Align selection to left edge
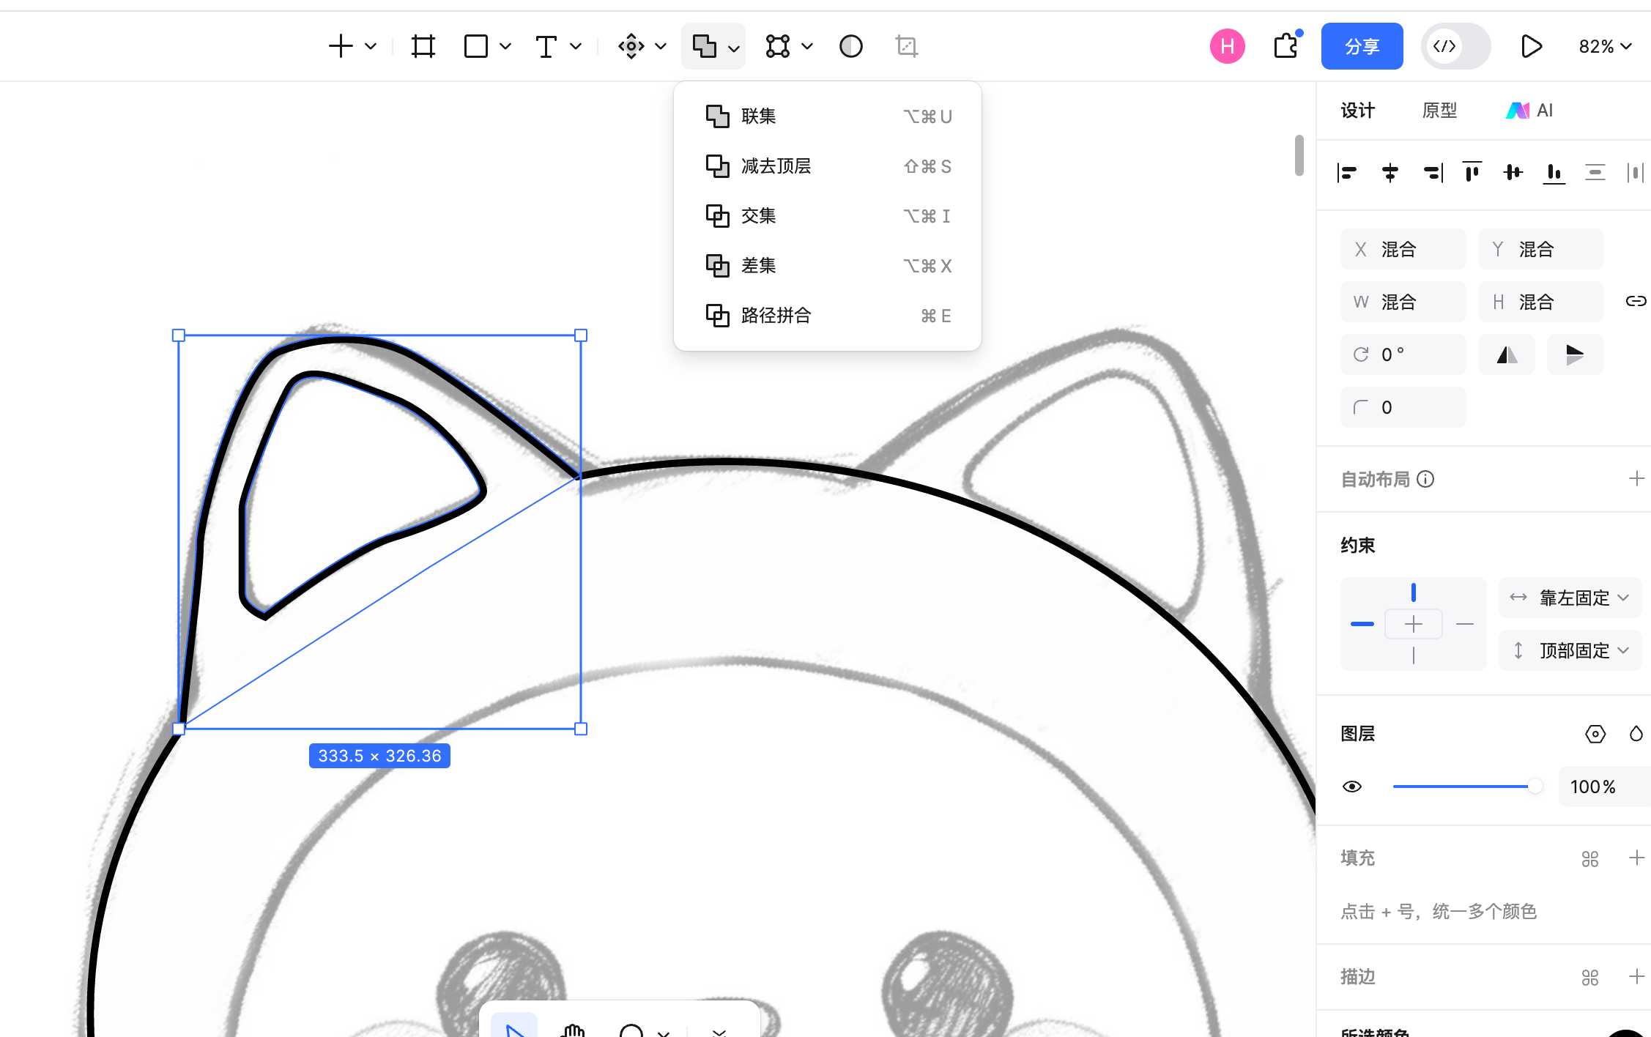 (1347, 173)
